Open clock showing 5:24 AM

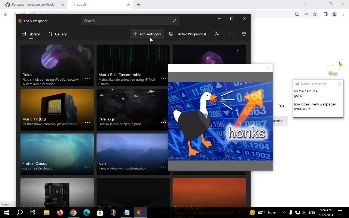[325, 213]
